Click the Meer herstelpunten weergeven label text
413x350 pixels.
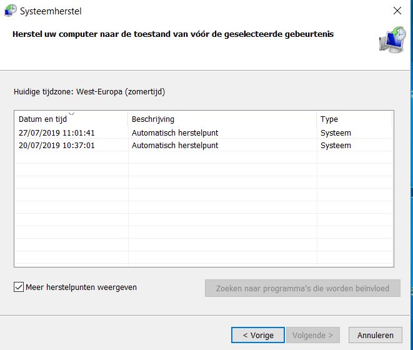coord(81,287)
